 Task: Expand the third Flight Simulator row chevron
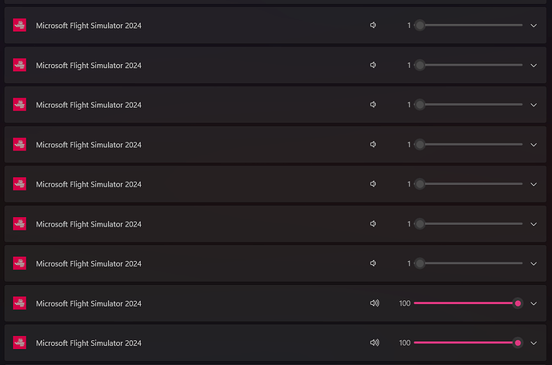pyautogui.click(x=534, y=105)
